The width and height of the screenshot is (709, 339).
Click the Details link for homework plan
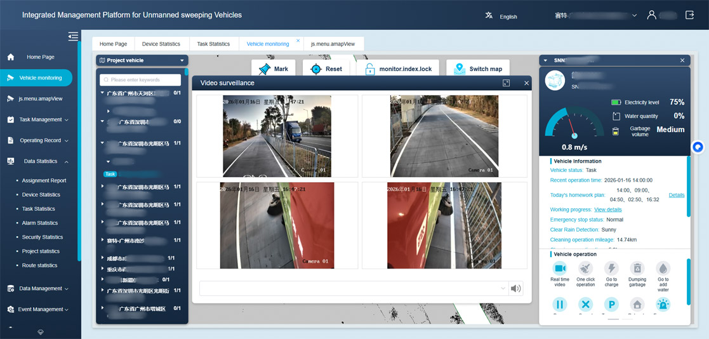coord(676,195)
